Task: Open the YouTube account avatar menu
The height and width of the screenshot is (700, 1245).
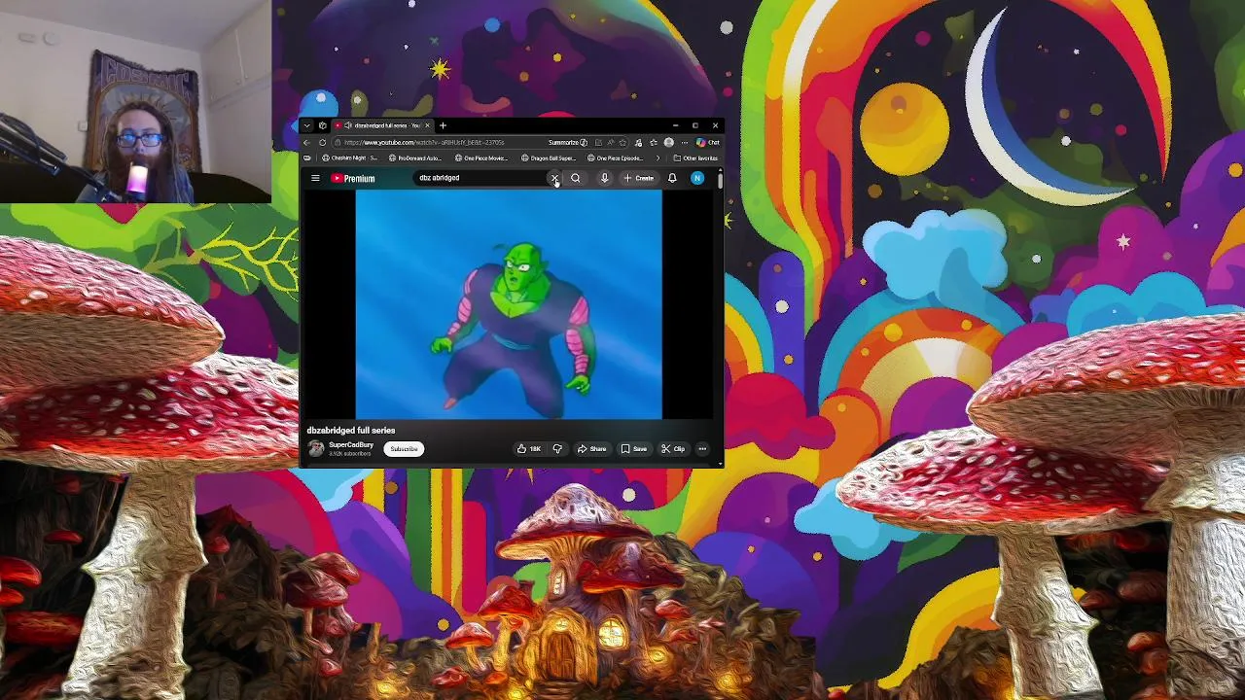Action: coord(697,178)
